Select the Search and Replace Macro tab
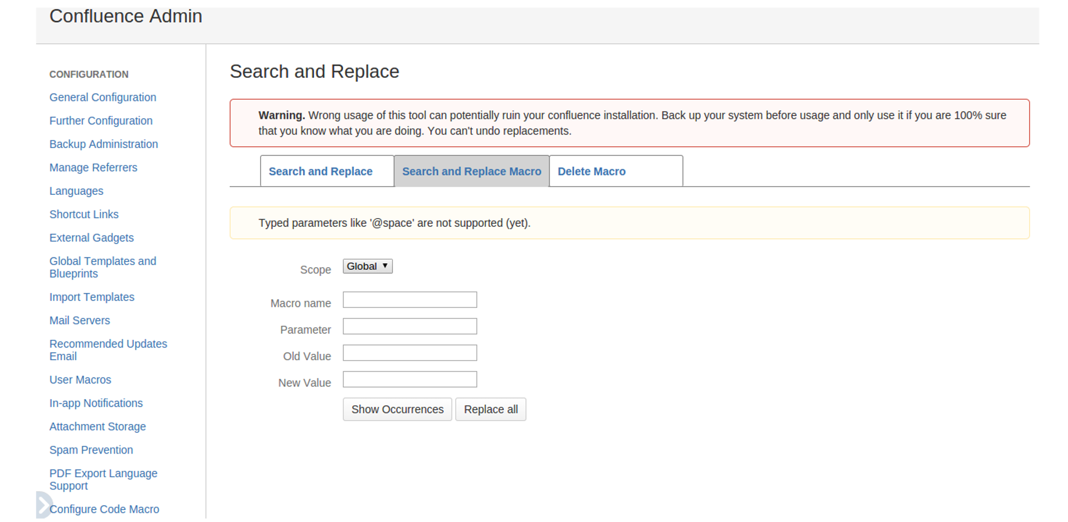 [x=471, y=172]
